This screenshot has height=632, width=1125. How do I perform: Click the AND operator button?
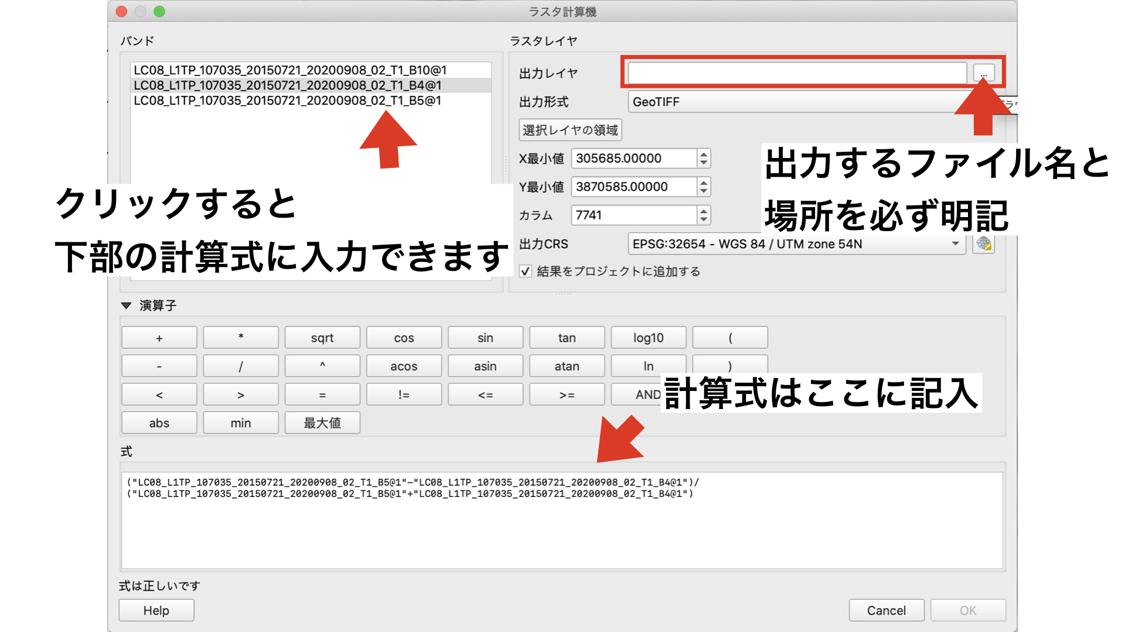pos(636,394)
